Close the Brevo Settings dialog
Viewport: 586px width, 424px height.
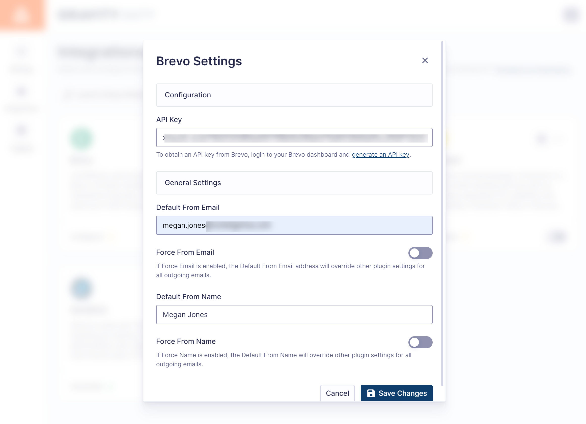(425, 61)
